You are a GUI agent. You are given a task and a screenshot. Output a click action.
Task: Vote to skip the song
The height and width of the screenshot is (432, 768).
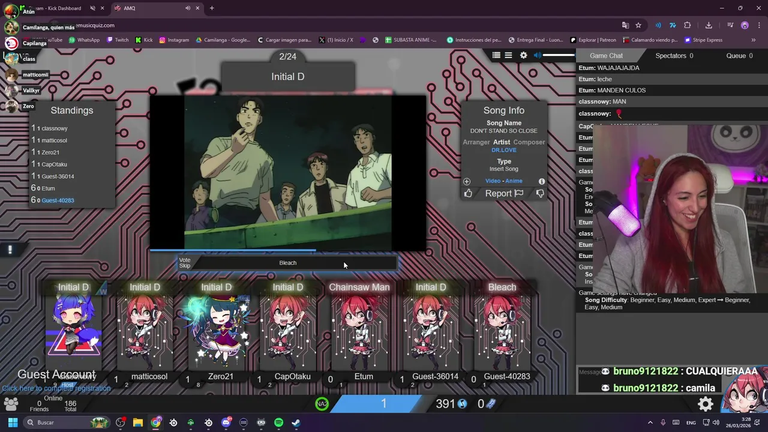click(185, 263)
